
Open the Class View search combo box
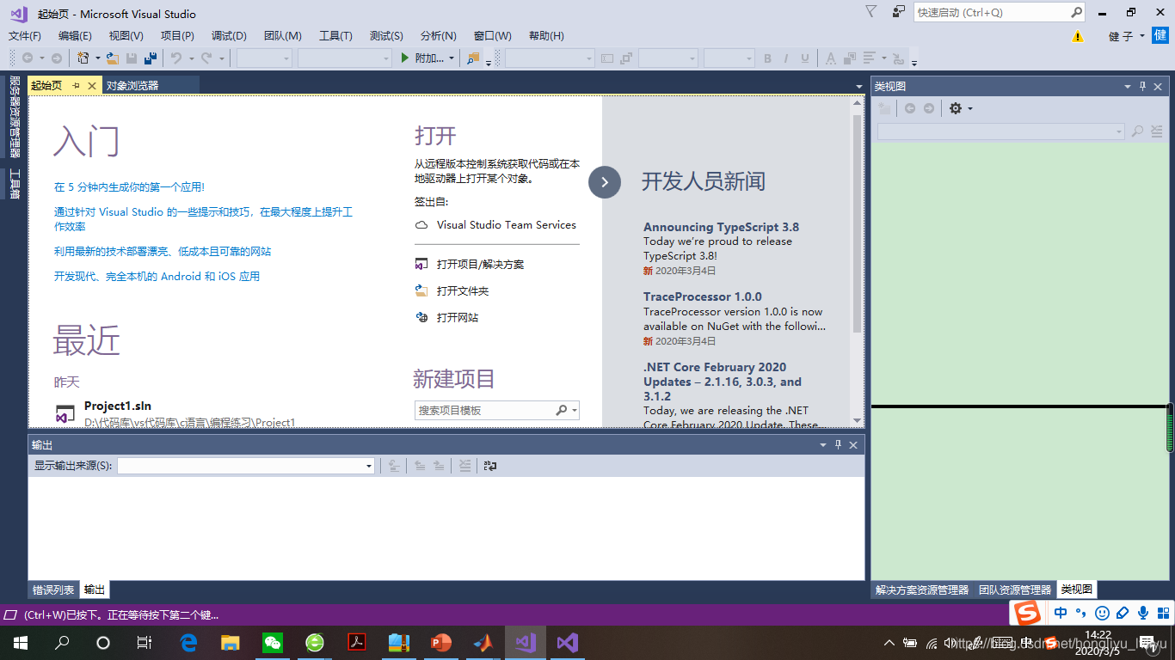coord(1000,131)
